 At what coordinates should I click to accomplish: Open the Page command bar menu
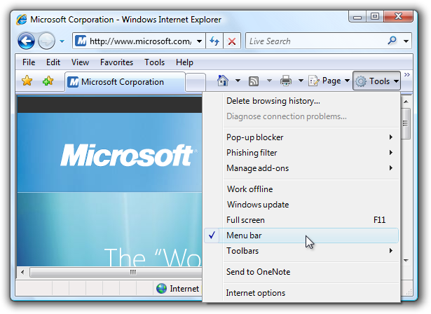point(329,81)
